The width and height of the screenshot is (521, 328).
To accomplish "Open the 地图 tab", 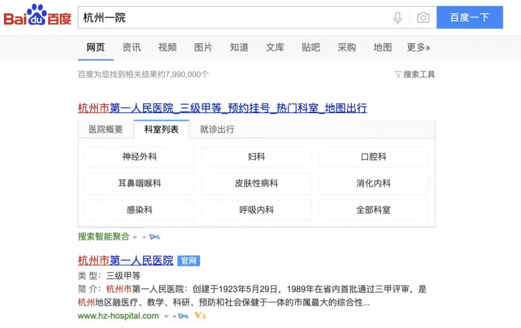I will pos(383,47).
